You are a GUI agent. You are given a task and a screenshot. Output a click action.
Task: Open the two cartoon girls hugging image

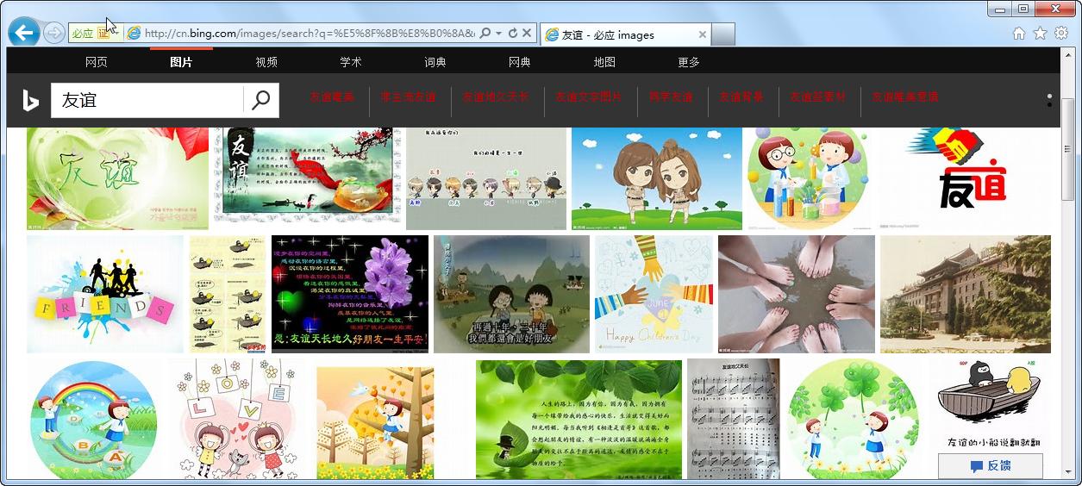click(x=656, y=178)
